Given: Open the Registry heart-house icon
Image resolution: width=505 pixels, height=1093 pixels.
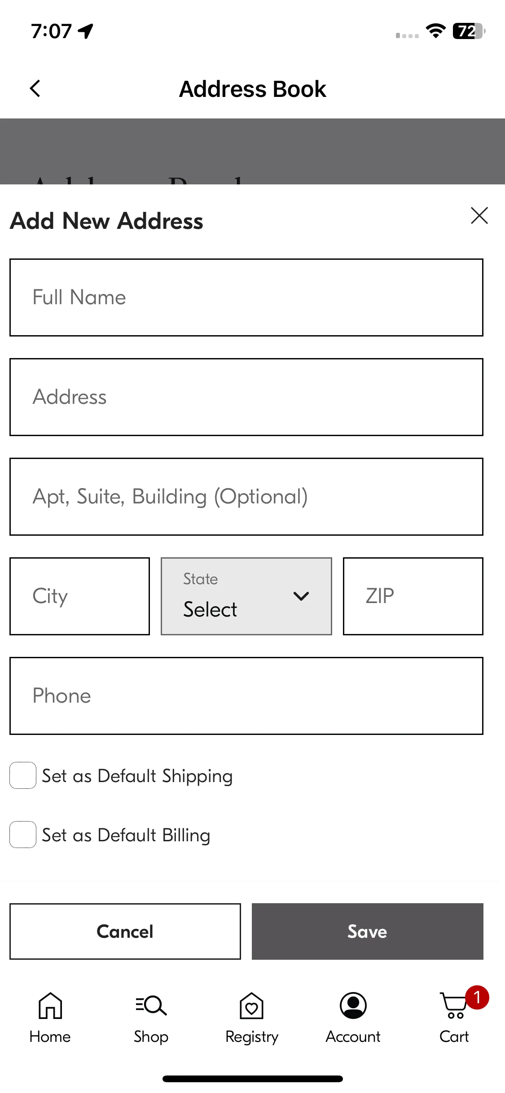Looking at the screenshot, I should [x=252, y=1006].
